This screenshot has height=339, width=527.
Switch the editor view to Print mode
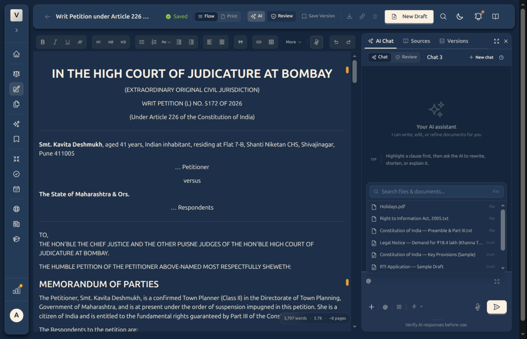pyautogui.click(x=229, y=16)
